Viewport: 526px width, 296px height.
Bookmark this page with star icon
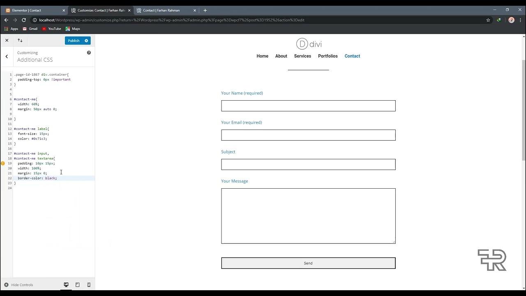(x=488, y=20)
